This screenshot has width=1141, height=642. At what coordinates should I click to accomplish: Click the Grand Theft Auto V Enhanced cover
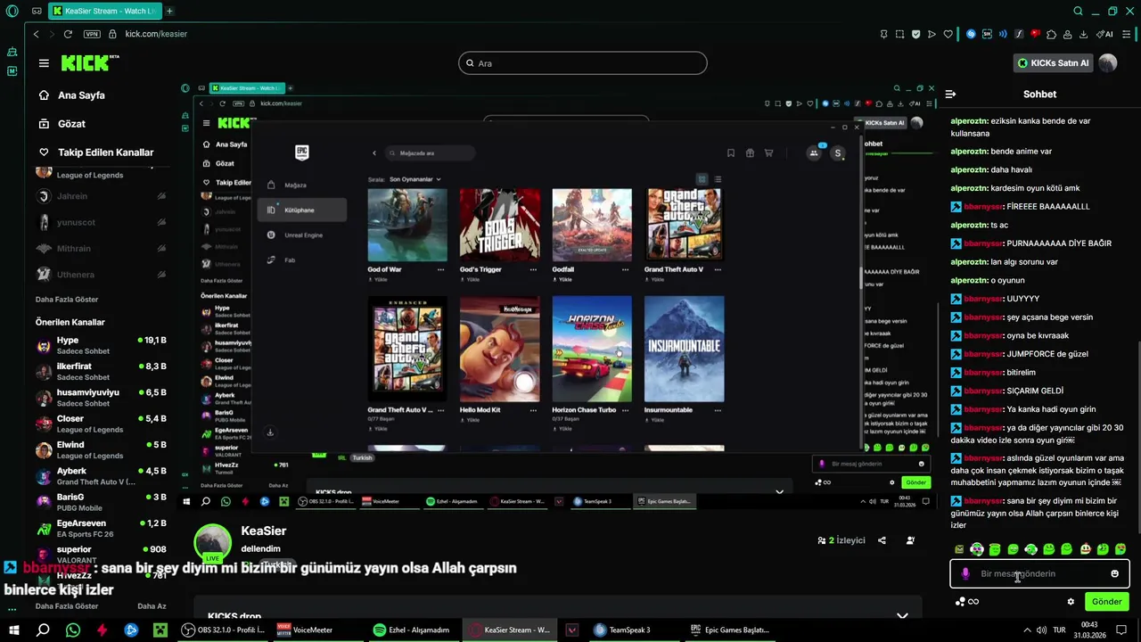[x=407, y=350]
